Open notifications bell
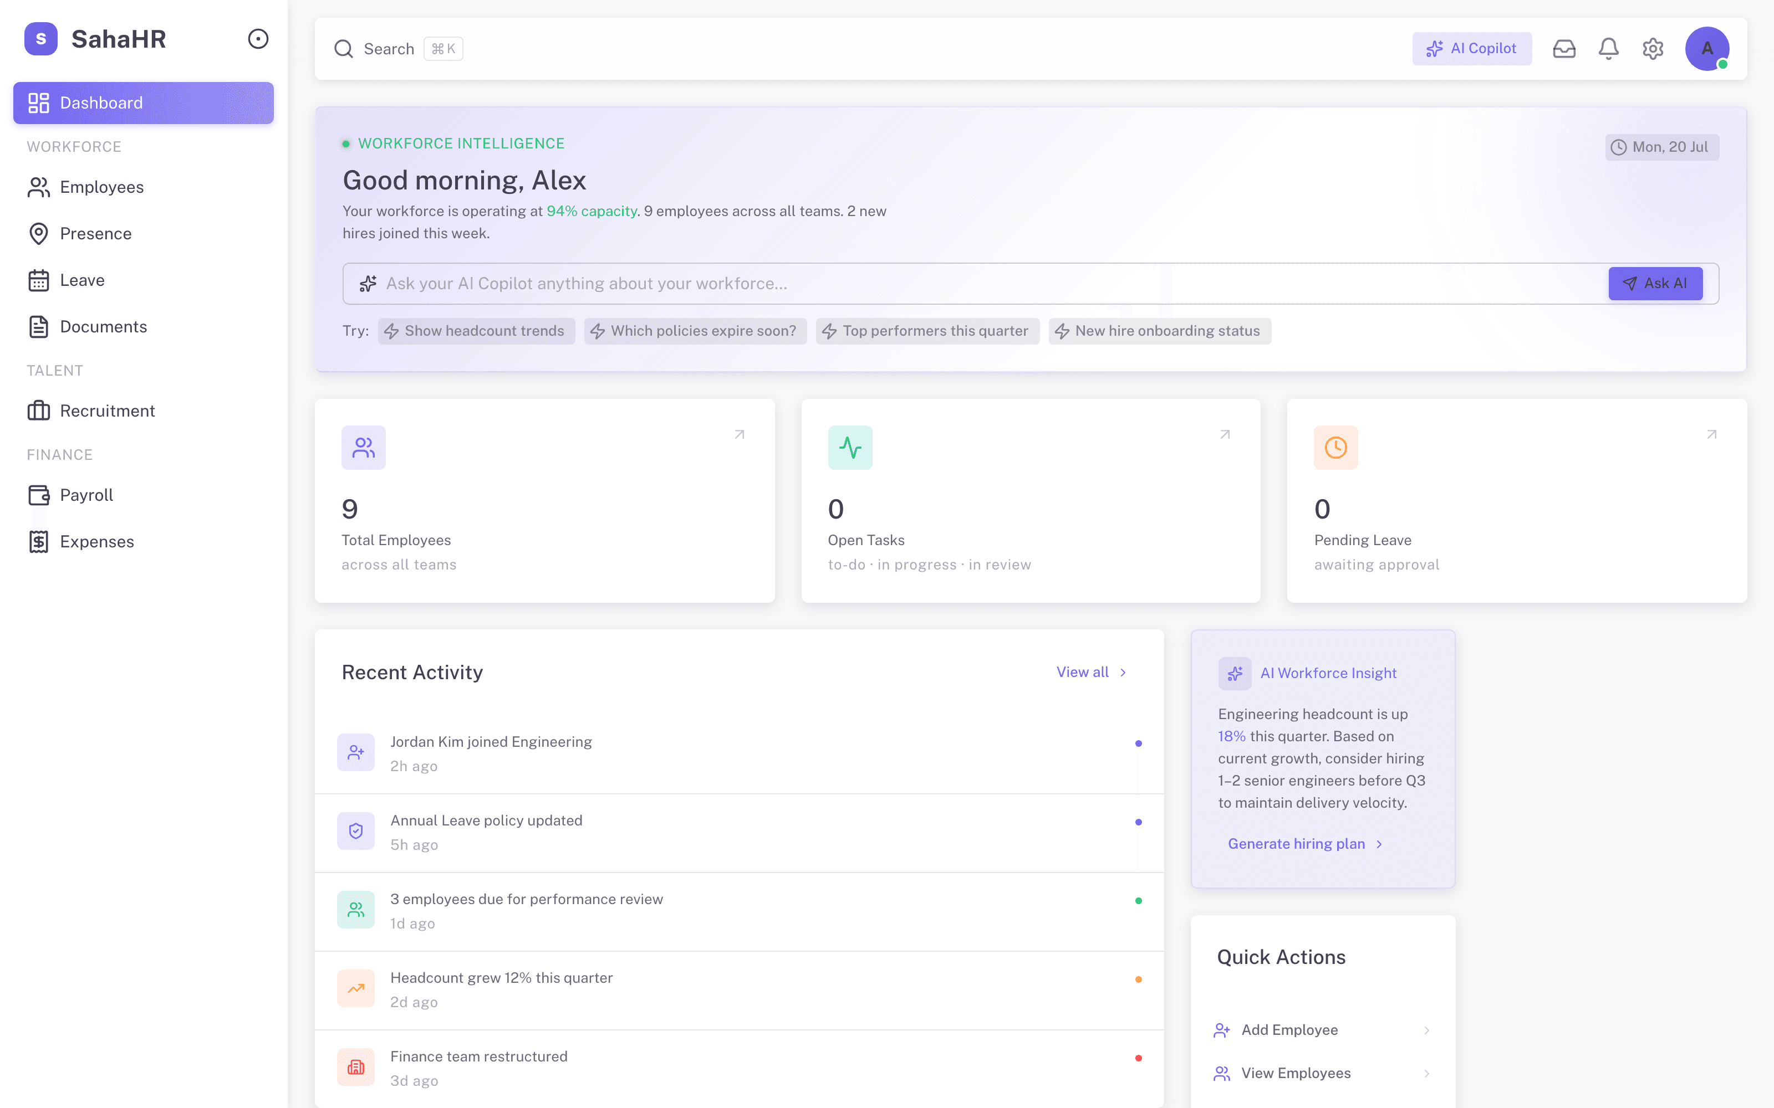This screenshot has width=1774, height=1108. (1608, 49)
